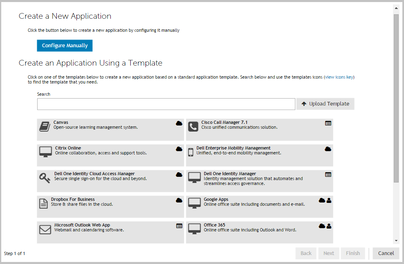Open the view icons key link
The image size is (404, 264).
tap(339, 77)
